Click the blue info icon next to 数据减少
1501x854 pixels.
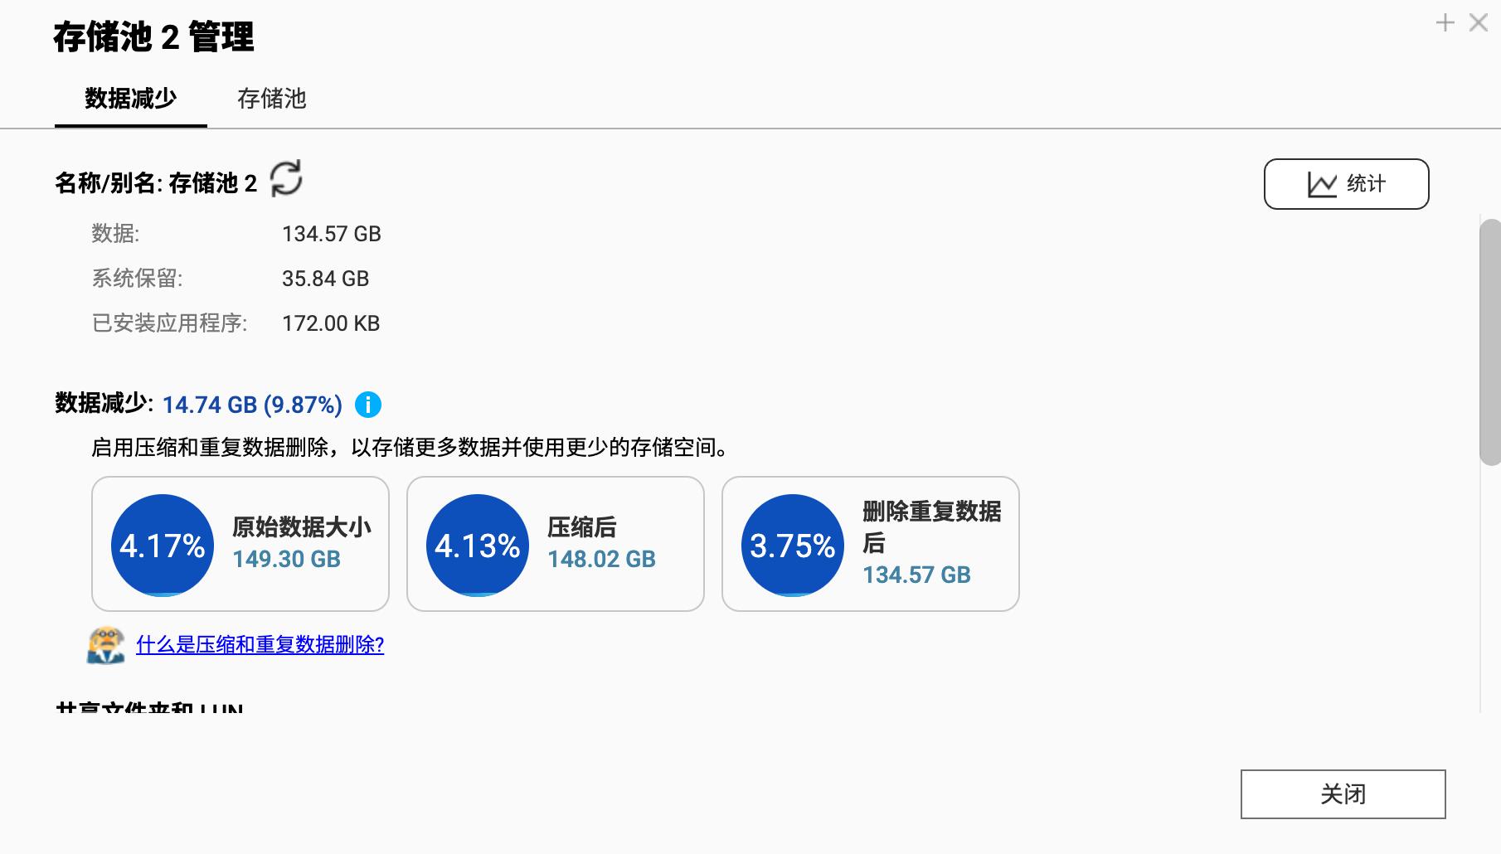(368, 405)
